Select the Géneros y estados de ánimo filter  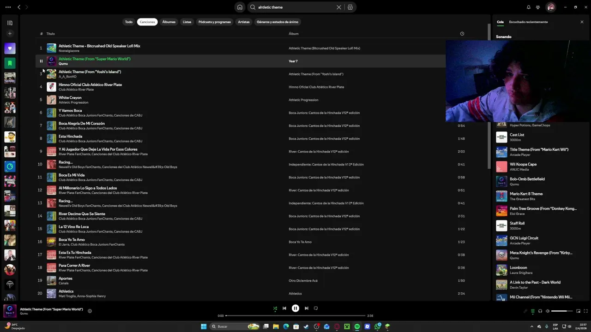click(x=277, y=22)
